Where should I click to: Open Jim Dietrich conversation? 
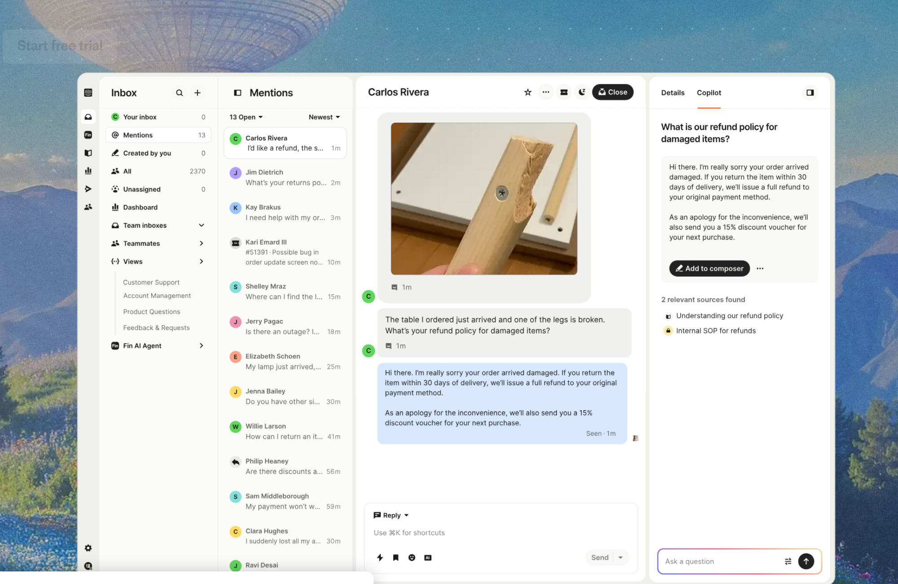[x=285, y=177]
